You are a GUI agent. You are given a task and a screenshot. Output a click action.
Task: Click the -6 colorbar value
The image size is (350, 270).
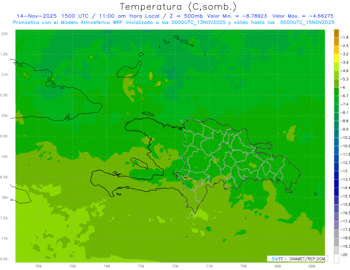click(x=343, y=87)
